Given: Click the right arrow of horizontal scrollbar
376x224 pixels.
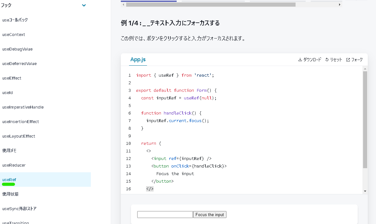Looking at the screenshot, I should (339, 4).
